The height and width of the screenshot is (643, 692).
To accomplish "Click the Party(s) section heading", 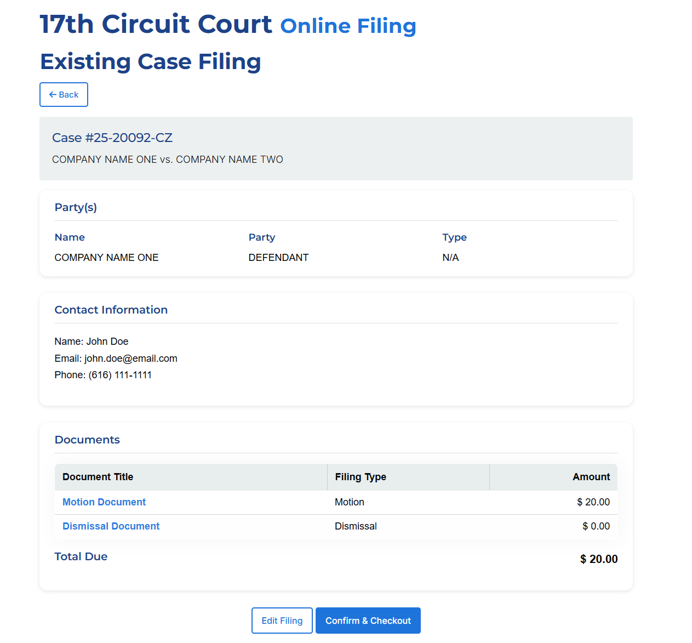I will pyautogui.click(x=76, y=207).
